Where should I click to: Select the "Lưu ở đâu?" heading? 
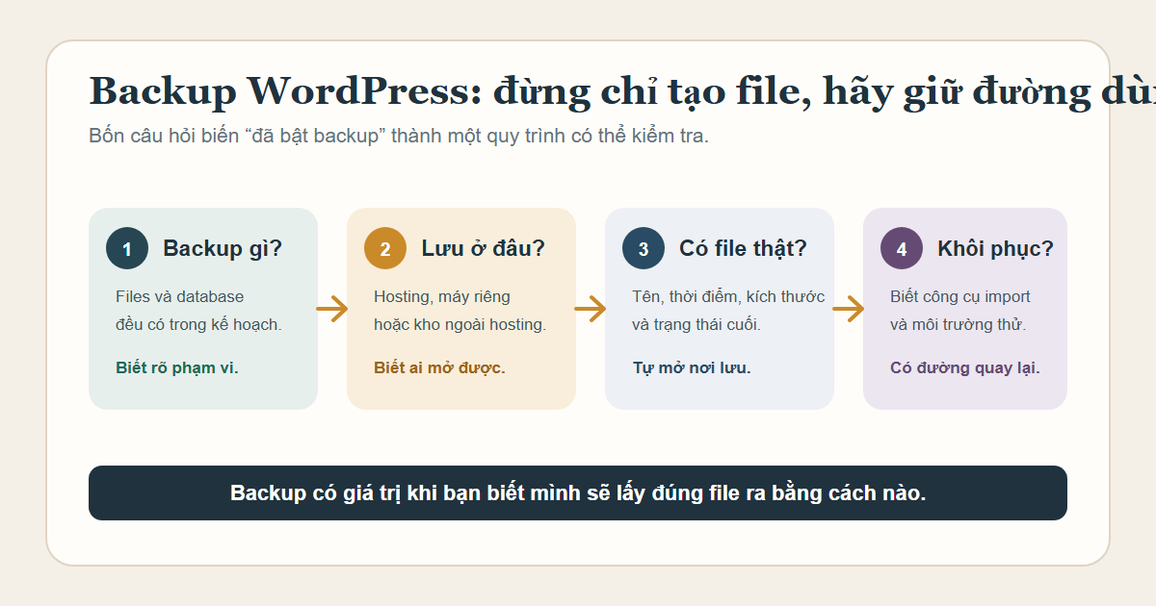[x=483, y=248]
